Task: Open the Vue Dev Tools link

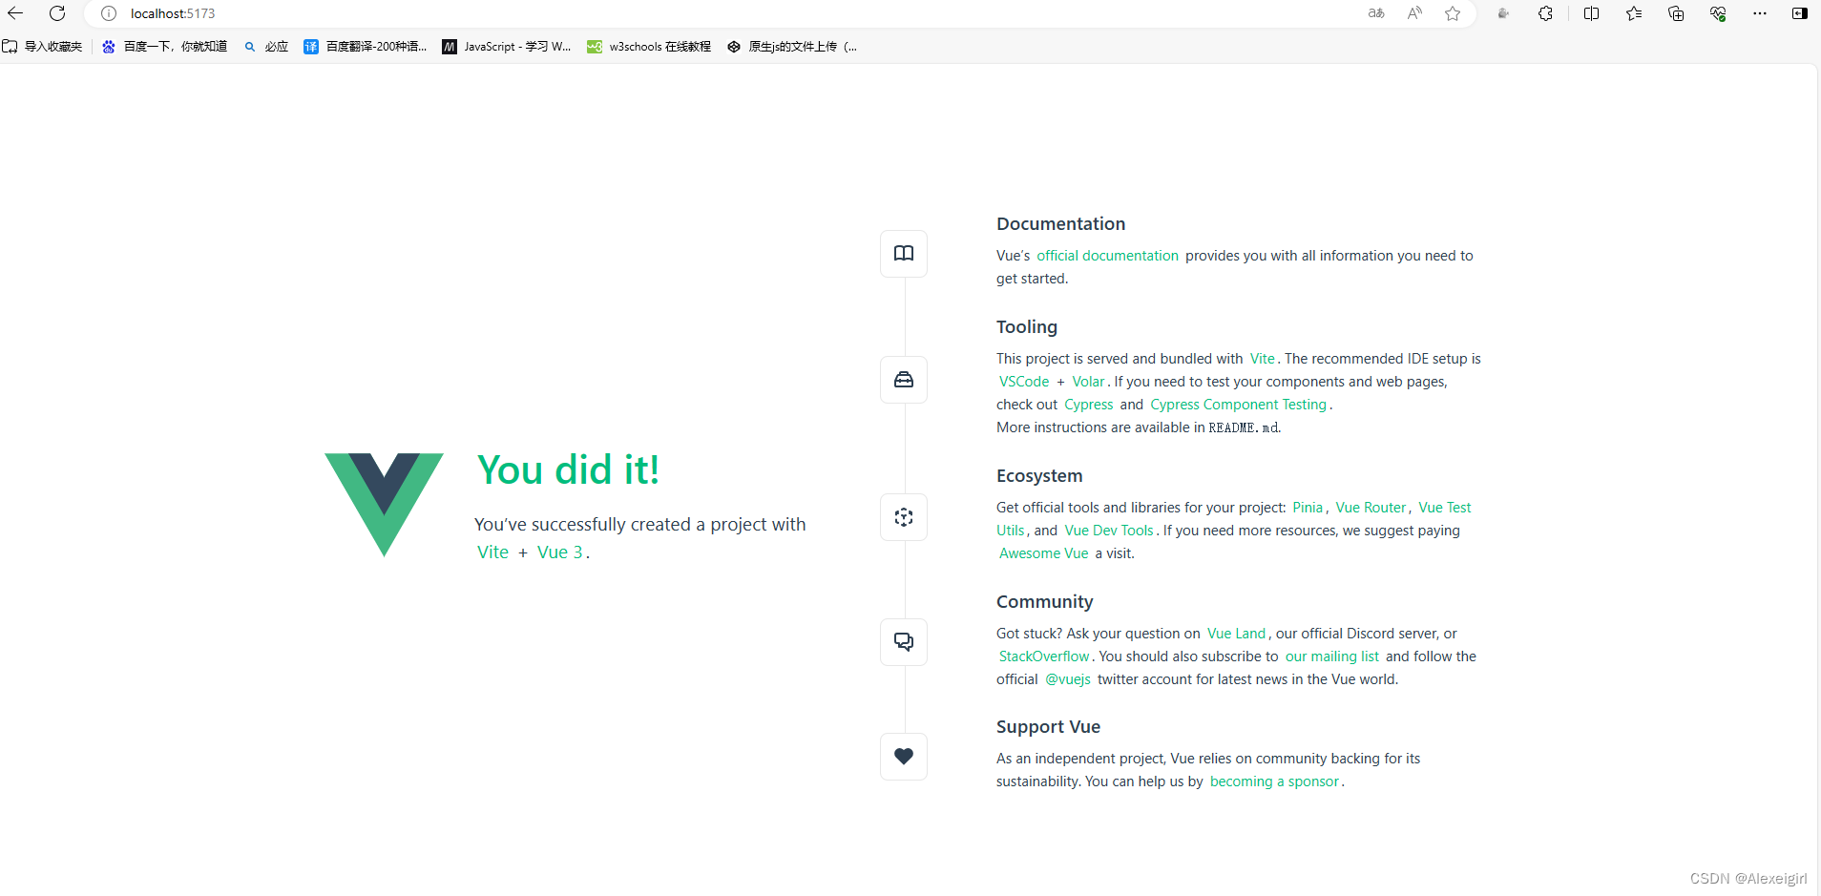Action: tap(1109, 531)
